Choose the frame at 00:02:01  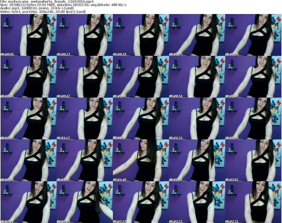pyautogui.click(x=253, y=160)
